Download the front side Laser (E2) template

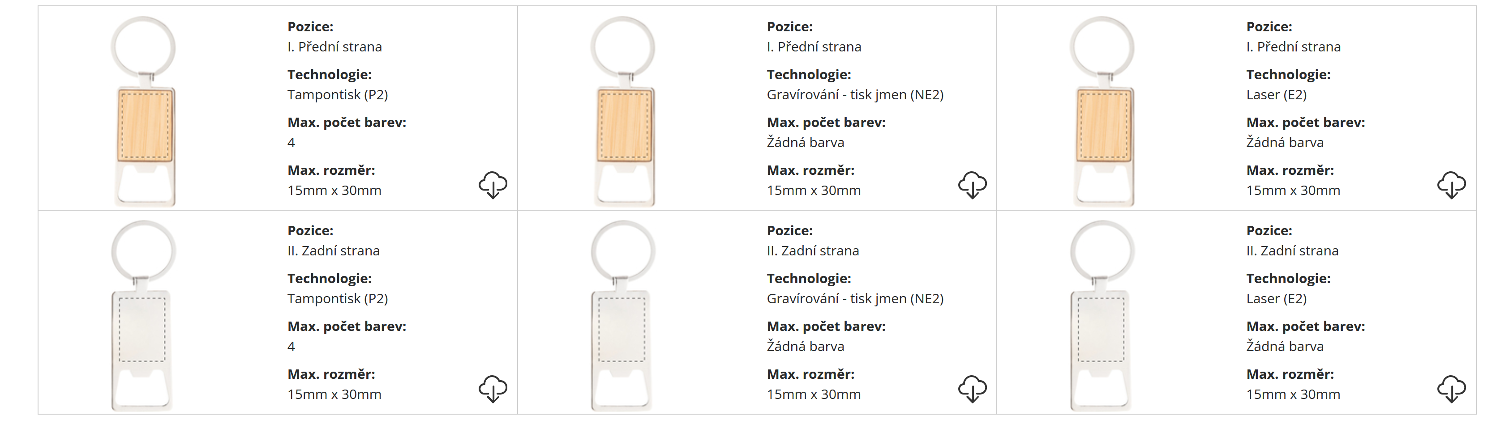[x=1452, y=185]
